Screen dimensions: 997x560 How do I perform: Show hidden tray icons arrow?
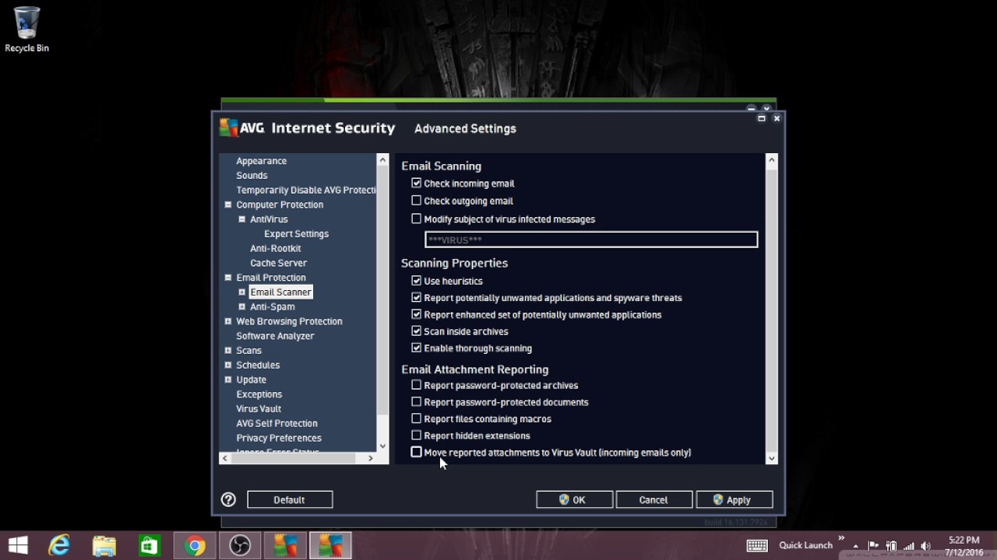pyautogui.click(x=855, y=546)
